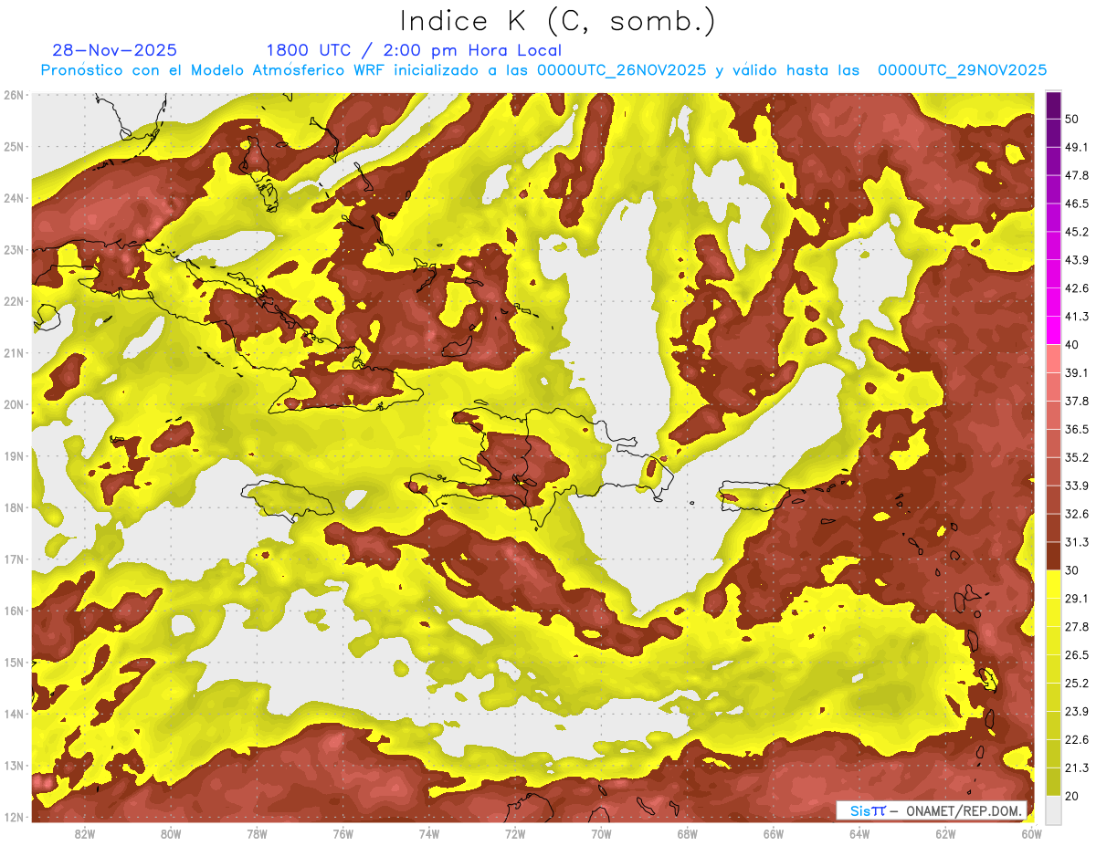1096x846 pixels.
Task: Click the '36.5' value on the color scale
Action: pyautogui.click(x=1077, y=429)
